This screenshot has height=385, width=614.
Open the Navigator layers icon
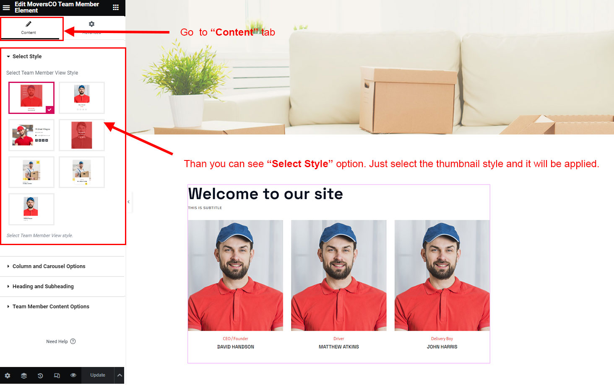[24, 376]
